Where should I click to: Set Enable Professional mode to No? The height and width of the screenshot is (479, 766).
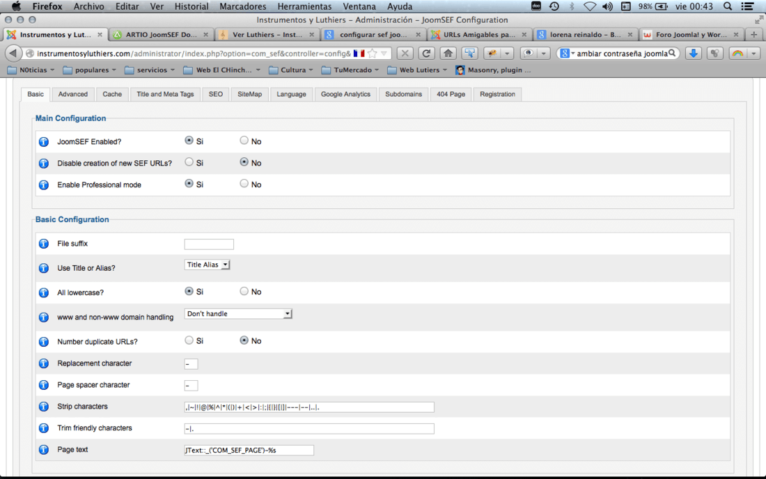pos(244,184)
